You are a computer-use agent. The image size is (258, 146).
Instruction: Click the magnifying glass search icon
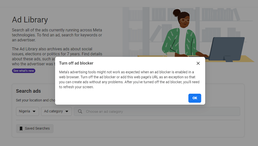pyautogui.click(x=80, y=111)
